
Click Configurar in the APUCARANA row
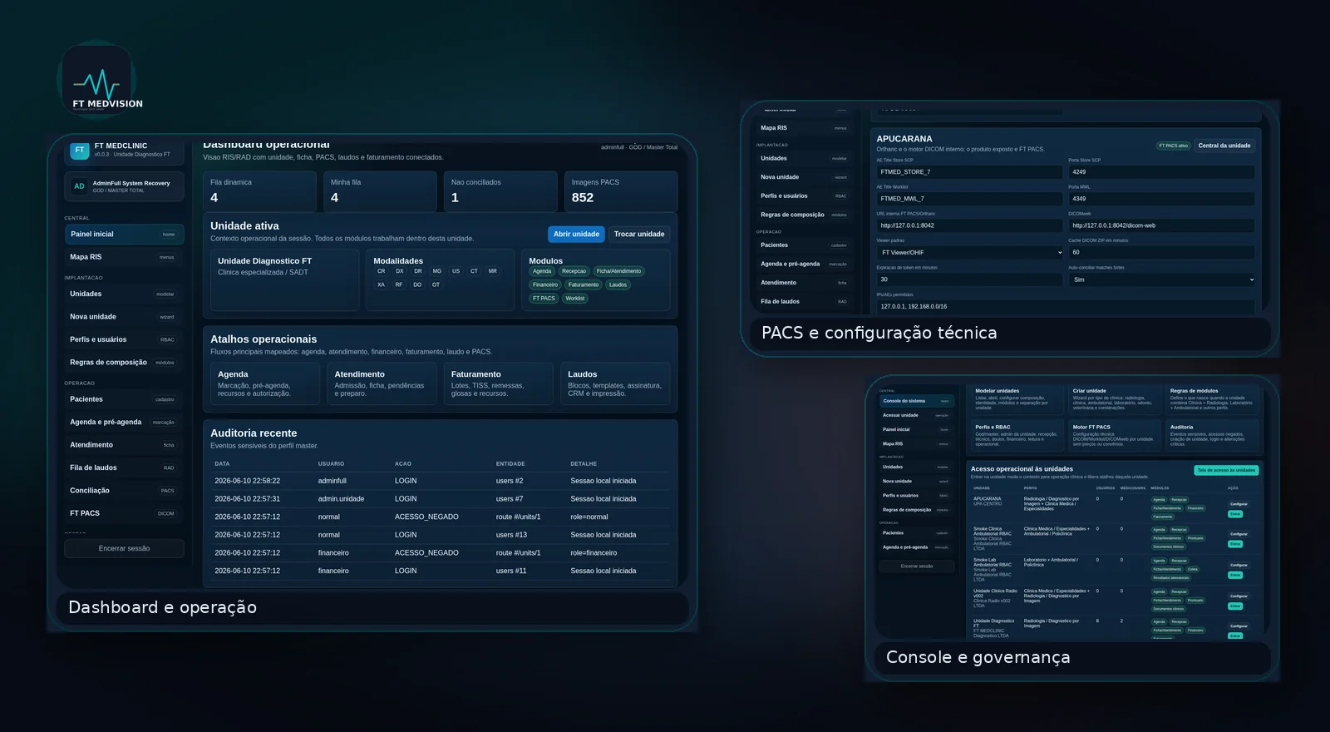tap(1239, 504)
